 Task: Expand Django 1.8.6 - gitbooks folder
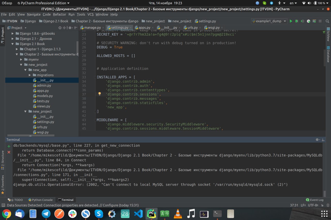click(13, 34)
